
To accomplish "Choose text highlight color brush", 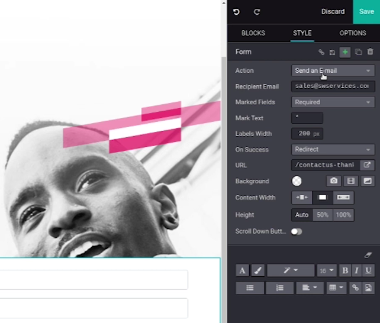I will 258,270.
